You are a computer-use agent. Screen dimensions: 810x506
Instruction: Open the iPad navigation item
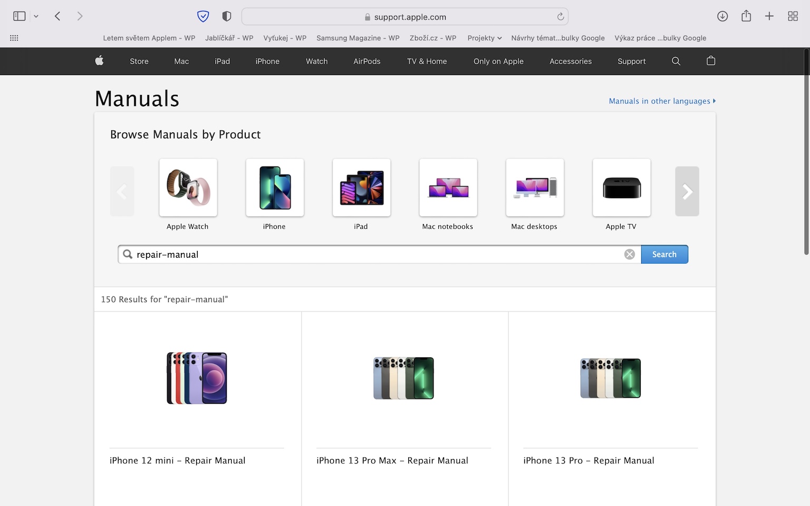coord(223,61)
